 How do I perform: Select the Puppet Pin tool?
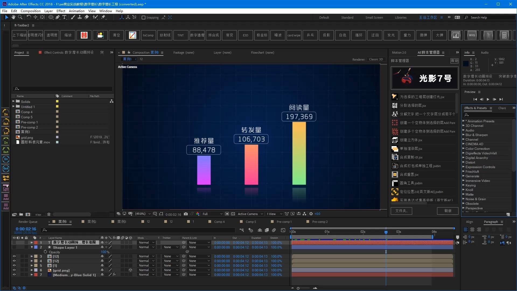point(103,17)
